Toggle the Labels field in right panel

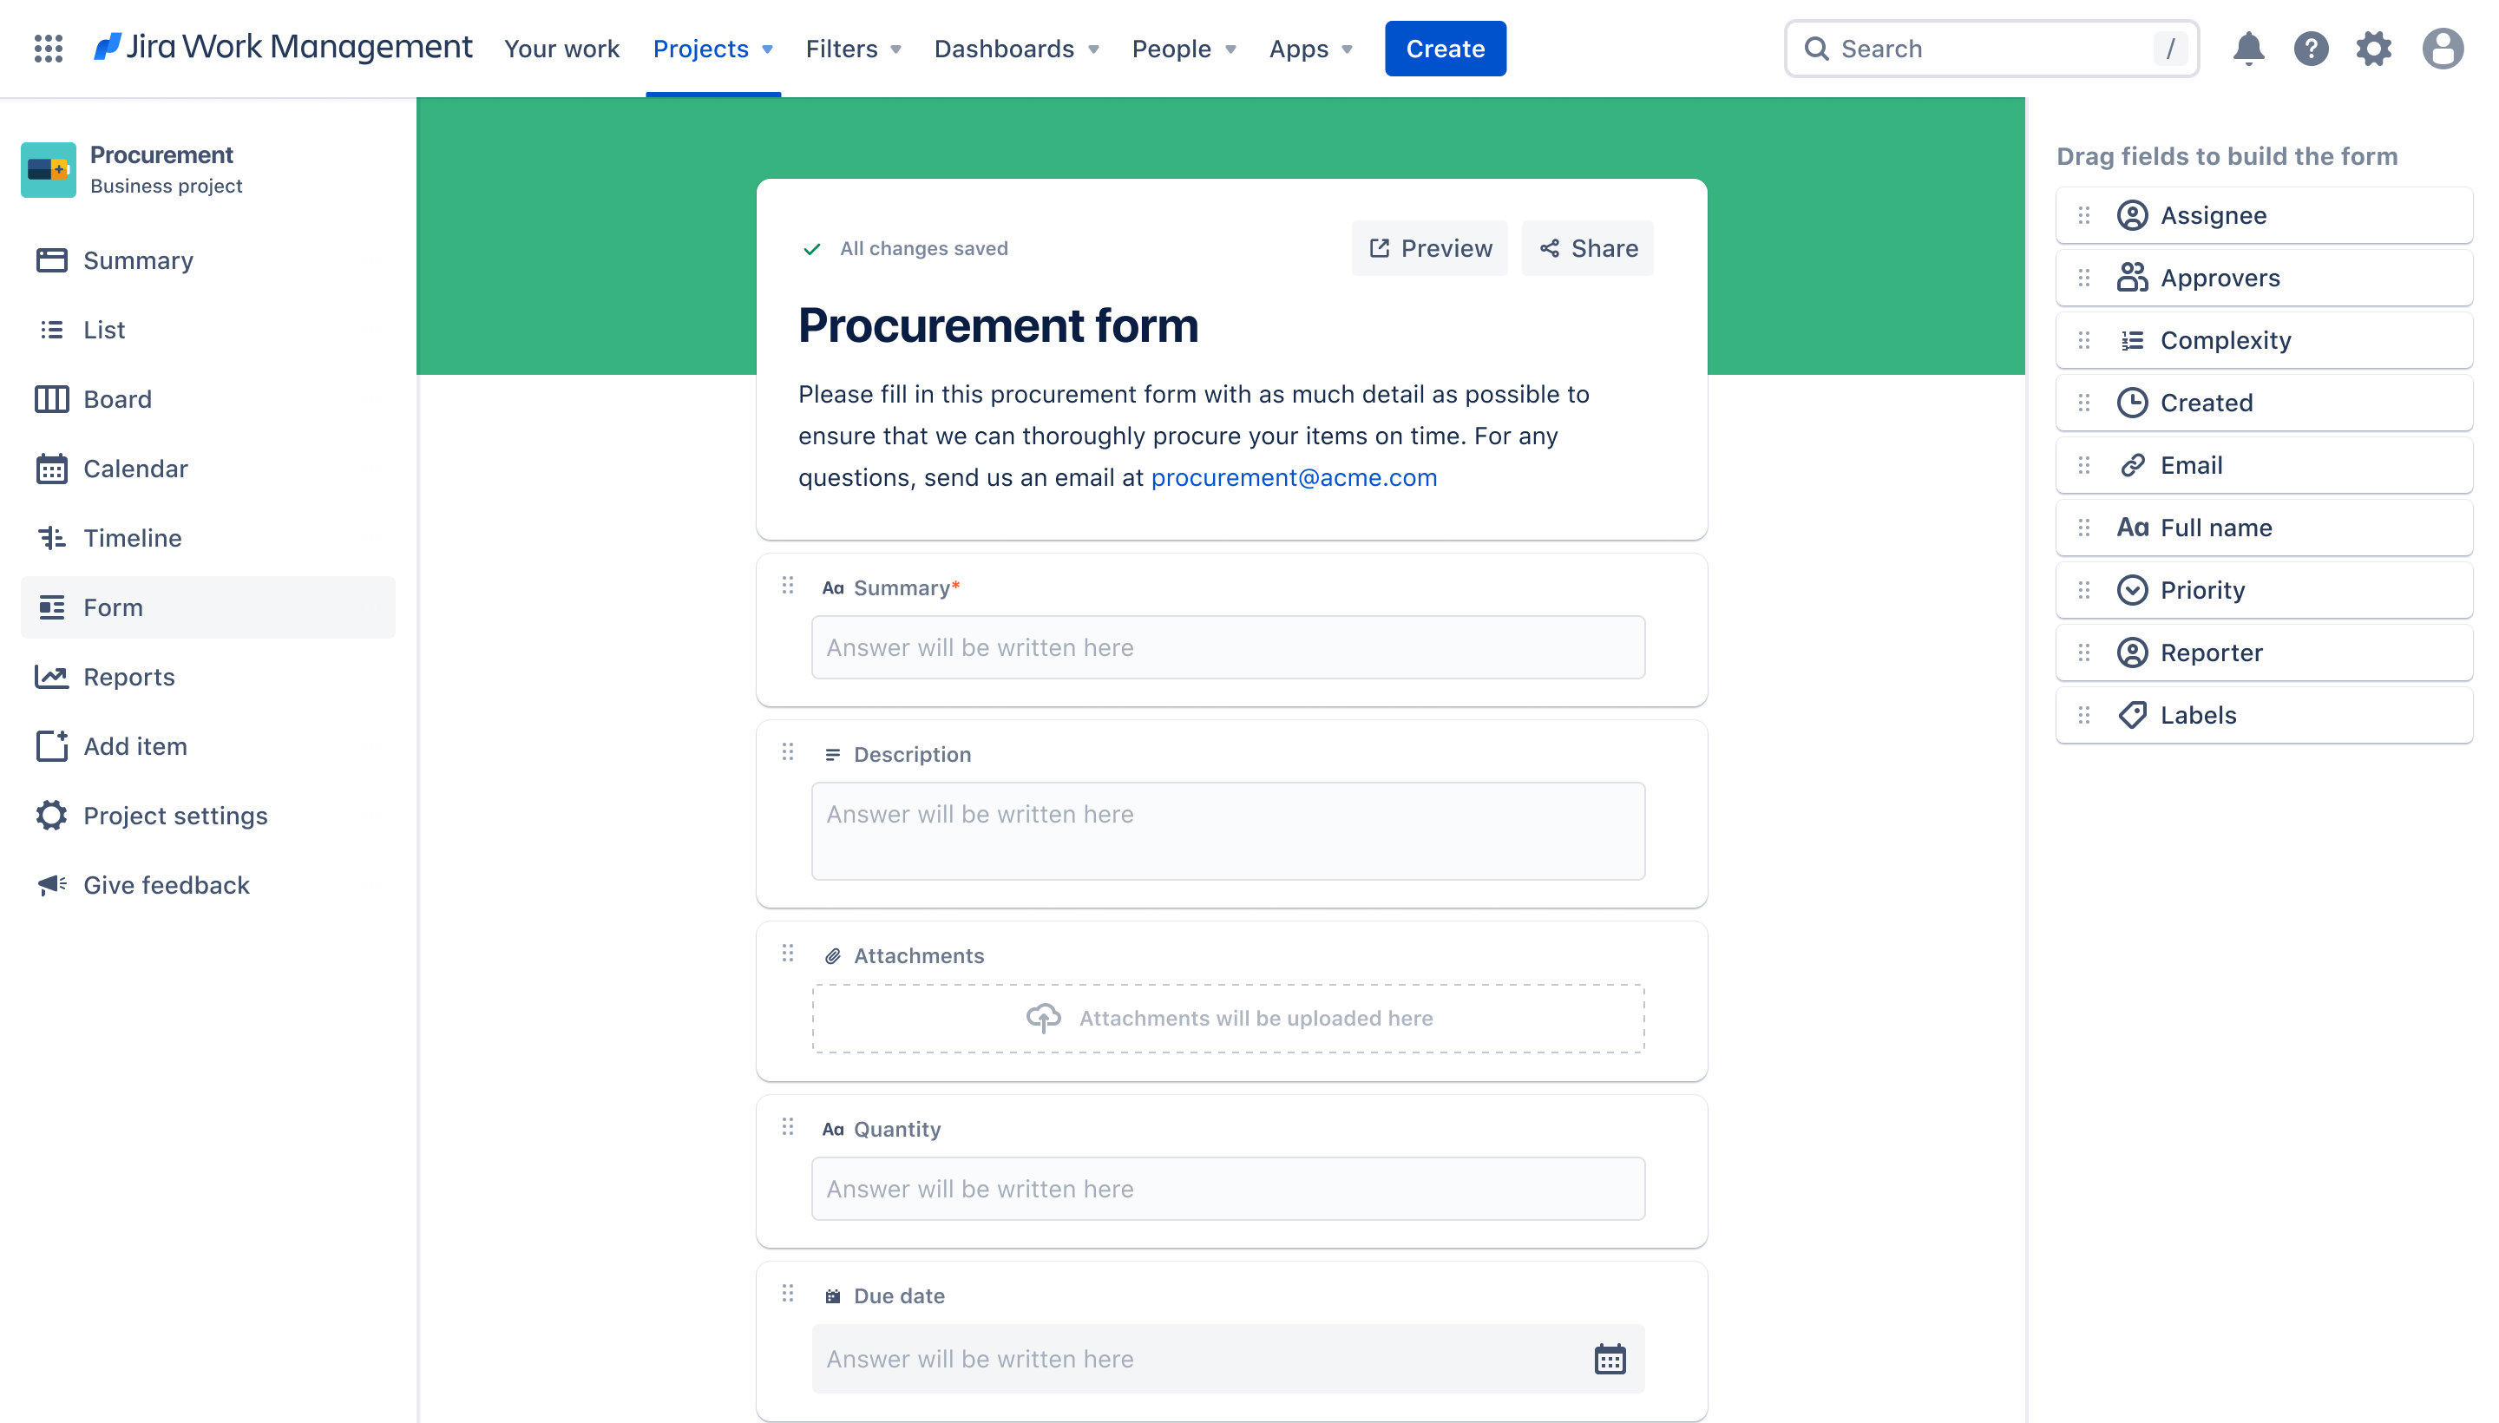pos(2266,714)
